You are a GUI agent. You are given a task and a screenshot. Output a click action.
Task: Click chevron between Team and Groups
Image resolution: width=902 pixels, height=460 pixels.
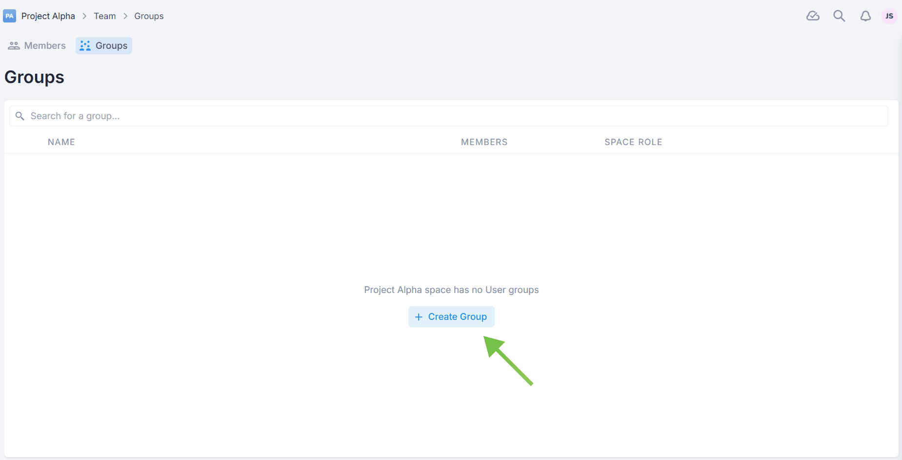pos(125,16)
